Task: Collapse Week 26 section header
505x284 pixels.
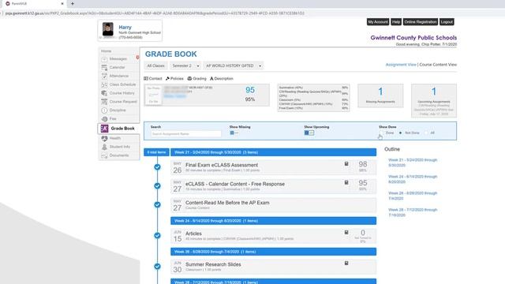Action: coord(273,252)
